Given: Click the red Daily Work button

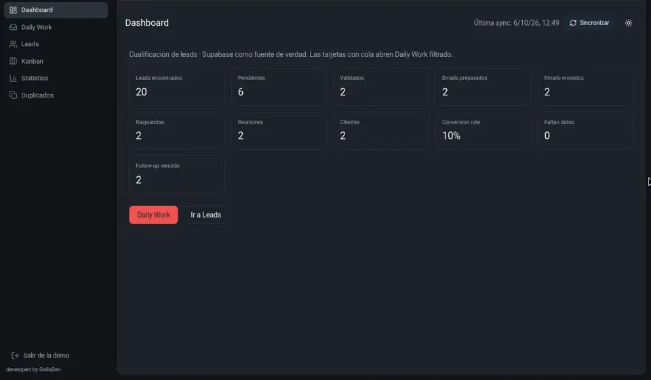Looking at the screenshot, I should pyautogui.click(x=153, y=215).
